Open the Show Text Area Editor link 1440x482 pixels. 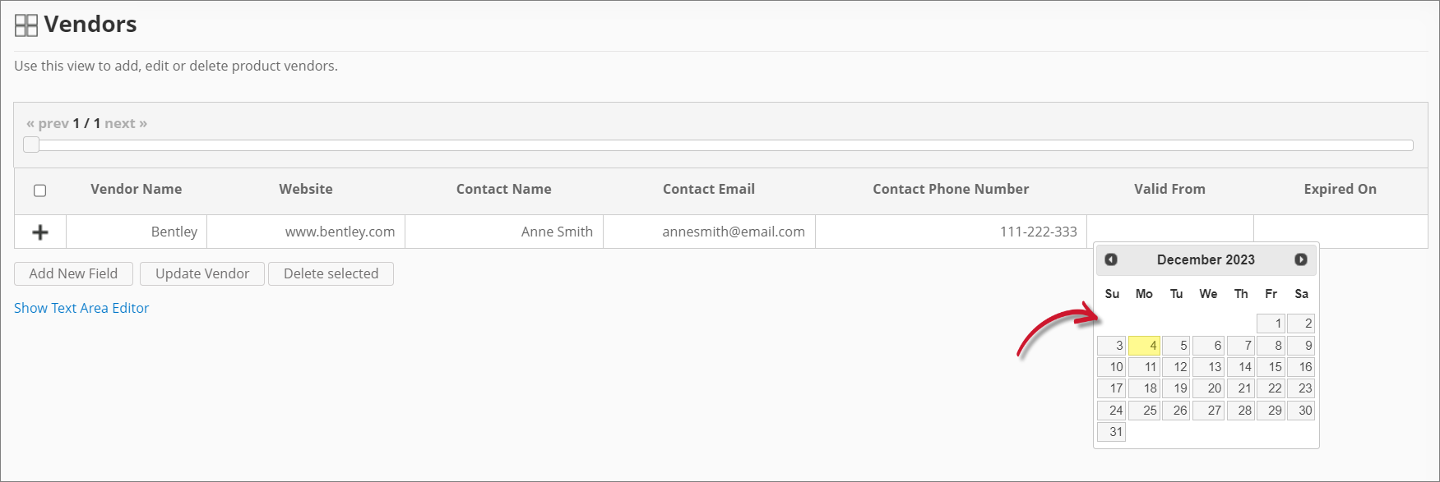click(81, 308)
